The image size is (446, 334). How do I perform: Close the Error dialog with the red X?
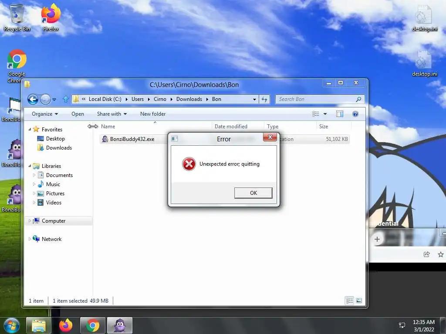(270, 137)
